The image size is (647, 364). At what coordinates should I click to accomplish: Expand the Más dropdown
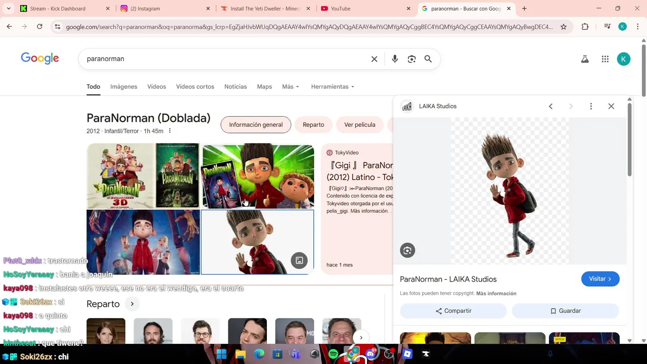pos(291,86)
